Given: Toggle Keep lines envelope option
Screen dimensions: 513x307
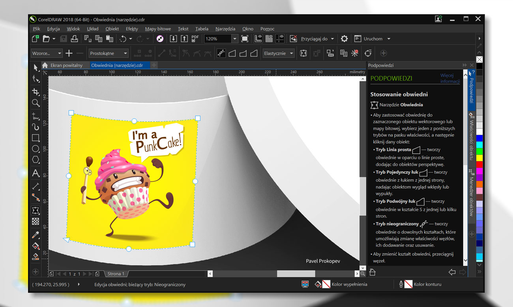Looking at the screenshot, I should click(x=303, y=53).
